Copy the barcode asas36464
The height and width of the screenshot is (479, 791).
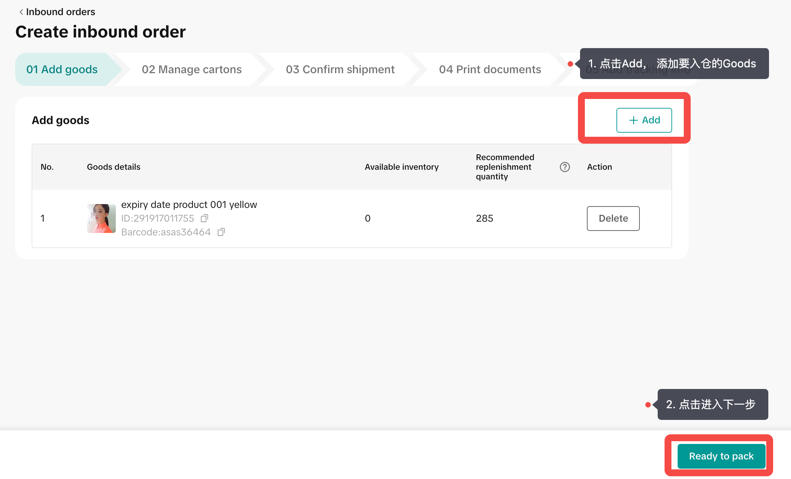coord(221,232)
